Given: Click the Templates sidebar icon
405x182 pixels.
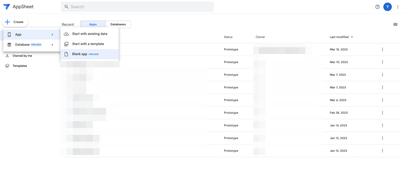Looking at the screenshot, I should [8, 66].
